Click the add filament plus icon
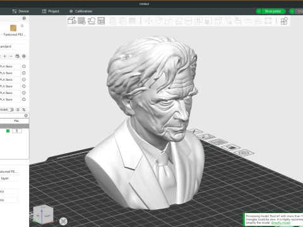 tap(5, 56)
